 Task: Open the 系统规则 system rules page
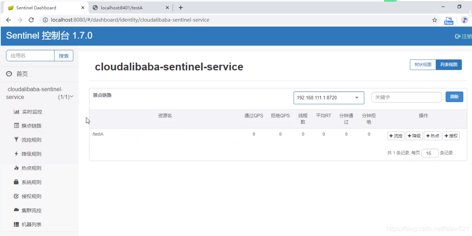pos(28,182)
